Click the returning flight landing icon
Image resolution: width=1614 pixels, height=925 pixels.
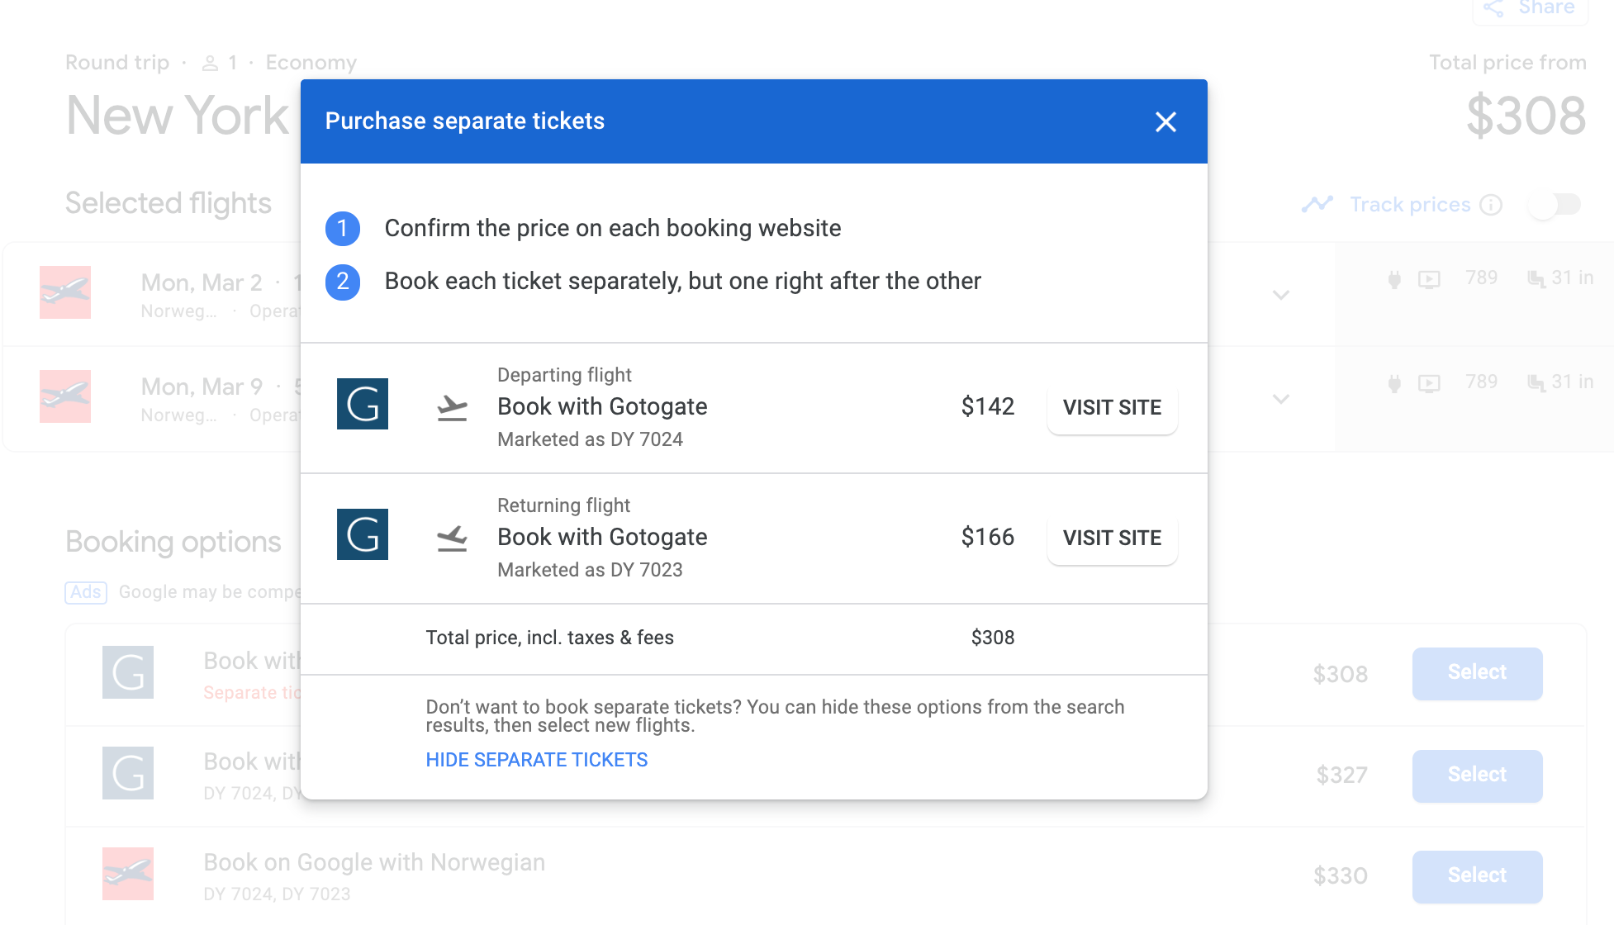[452, 538]
